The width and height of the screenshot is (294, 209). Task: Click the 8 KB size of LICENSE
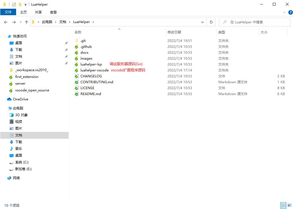[x=281, y=88]
